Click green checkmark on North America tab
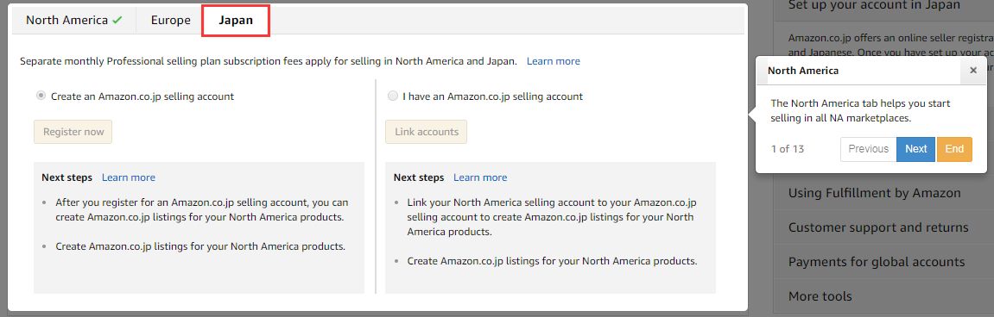994x317 pixels. point(117,21)
